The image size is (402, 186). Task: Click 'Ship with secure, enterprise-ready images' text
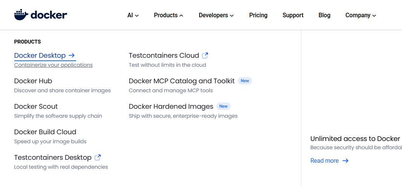[x=183, y=116]
